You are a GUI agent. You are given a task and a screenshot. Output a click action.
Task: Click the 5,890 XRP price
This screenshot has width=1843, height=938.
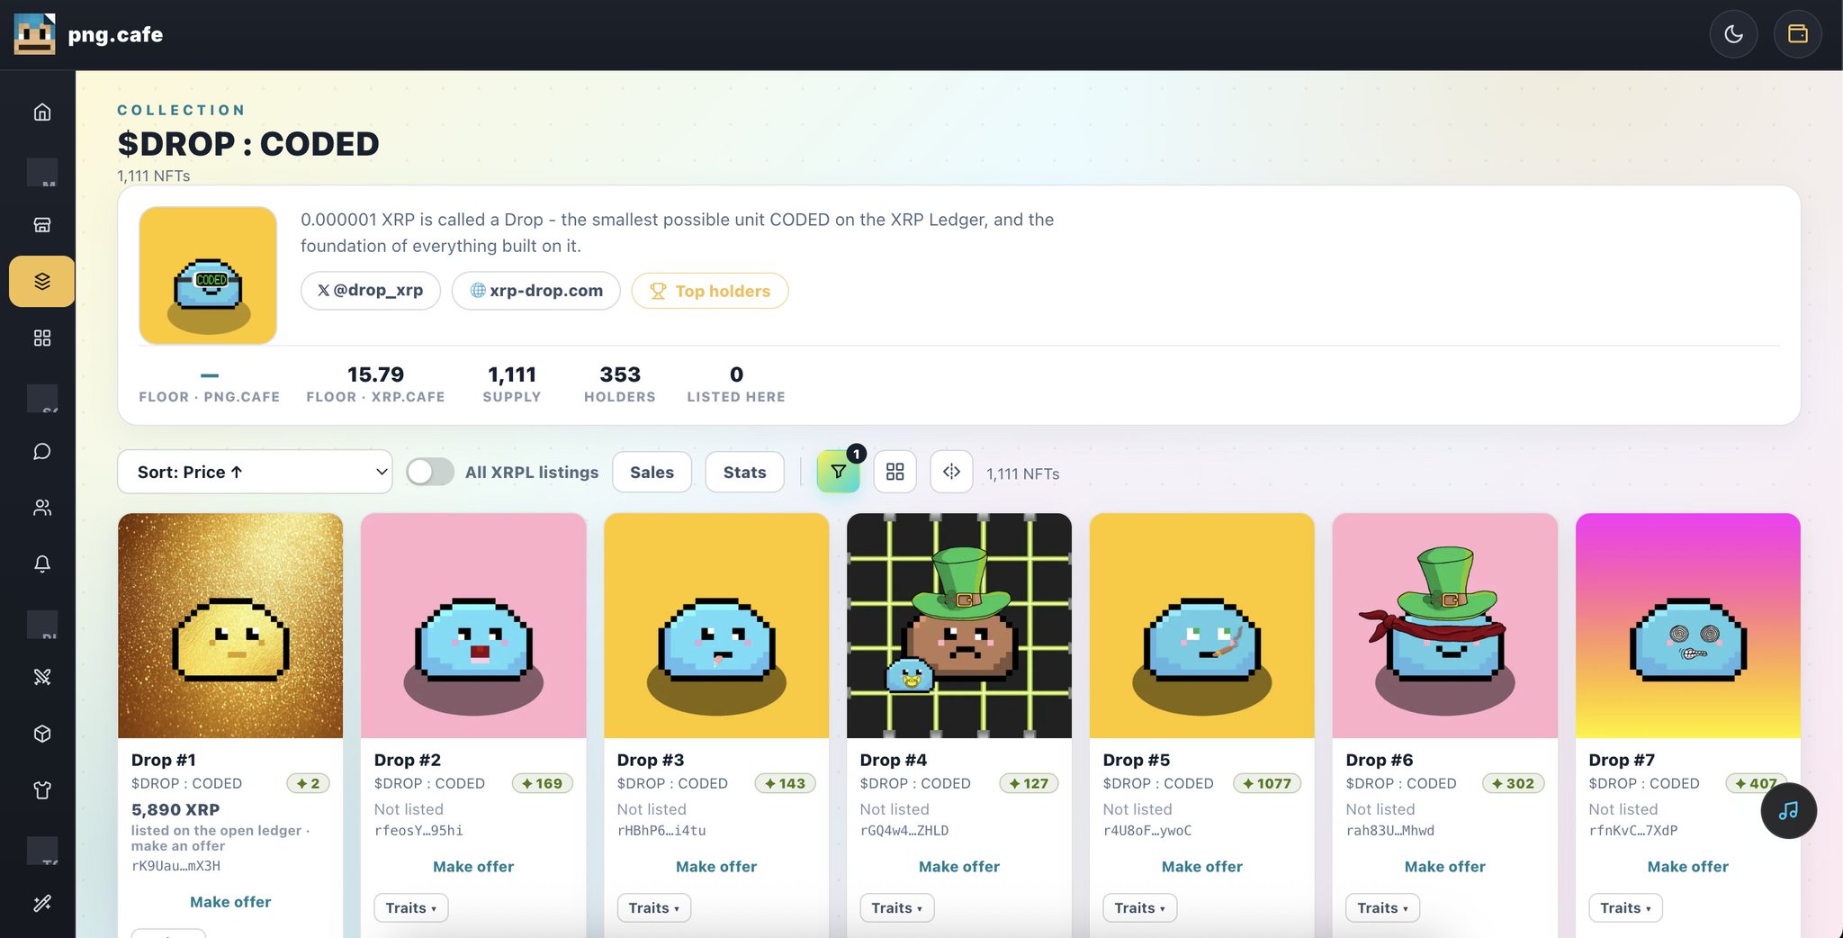click(x=175, y=809)
